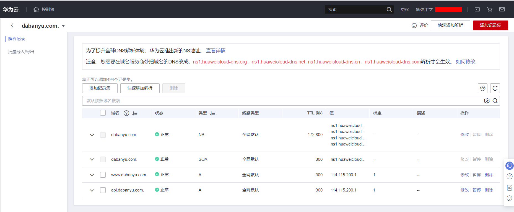Viewport: 514px width, 212px height.
Task: Open the shopping cart icon
Action: 490,9
